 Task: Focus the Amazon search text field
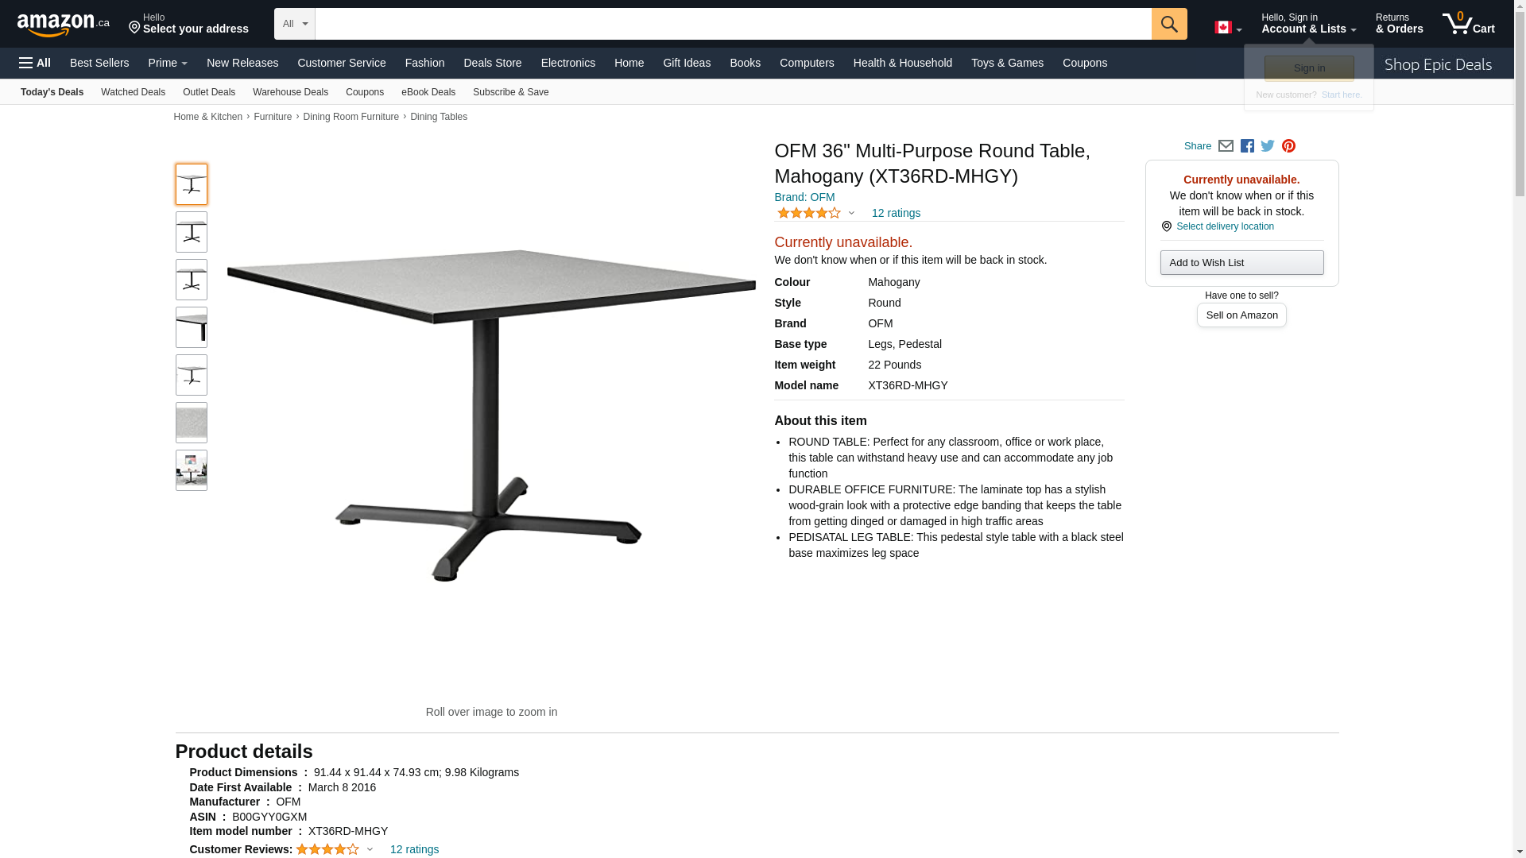coord(733,24)
